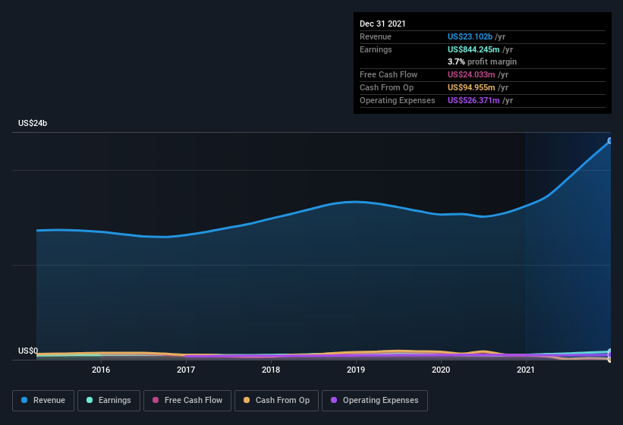Click the Operating Expenses tooltip label
This screenshot has width=623, height=425.
click(398, 100)
